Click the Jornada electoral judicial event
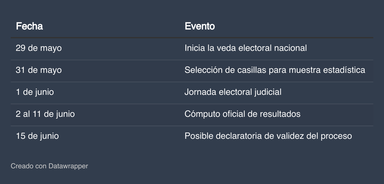The width and height of the screenshot is (384, 184). point(233,92)
